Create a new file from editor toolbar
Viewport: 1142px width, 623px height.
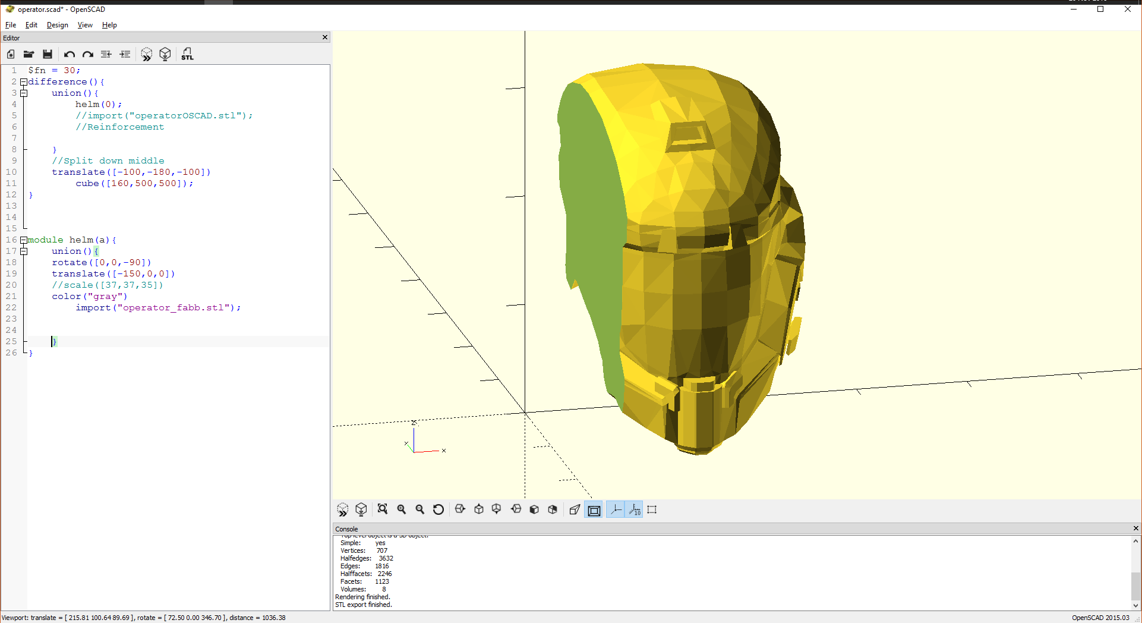tap(11, 54)
